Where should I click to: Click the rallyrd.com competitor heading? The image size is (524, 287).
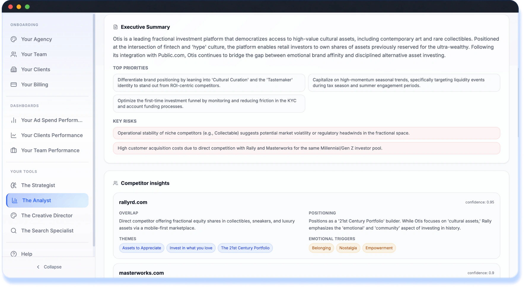tap(133, 202)
